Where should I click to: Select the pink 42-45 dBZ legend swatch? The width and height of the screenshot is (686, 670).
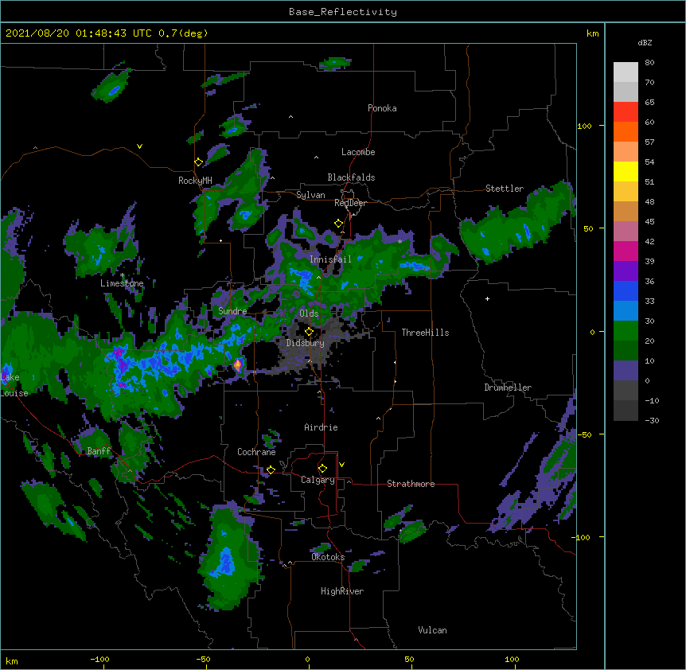click(x=626, y=232)
